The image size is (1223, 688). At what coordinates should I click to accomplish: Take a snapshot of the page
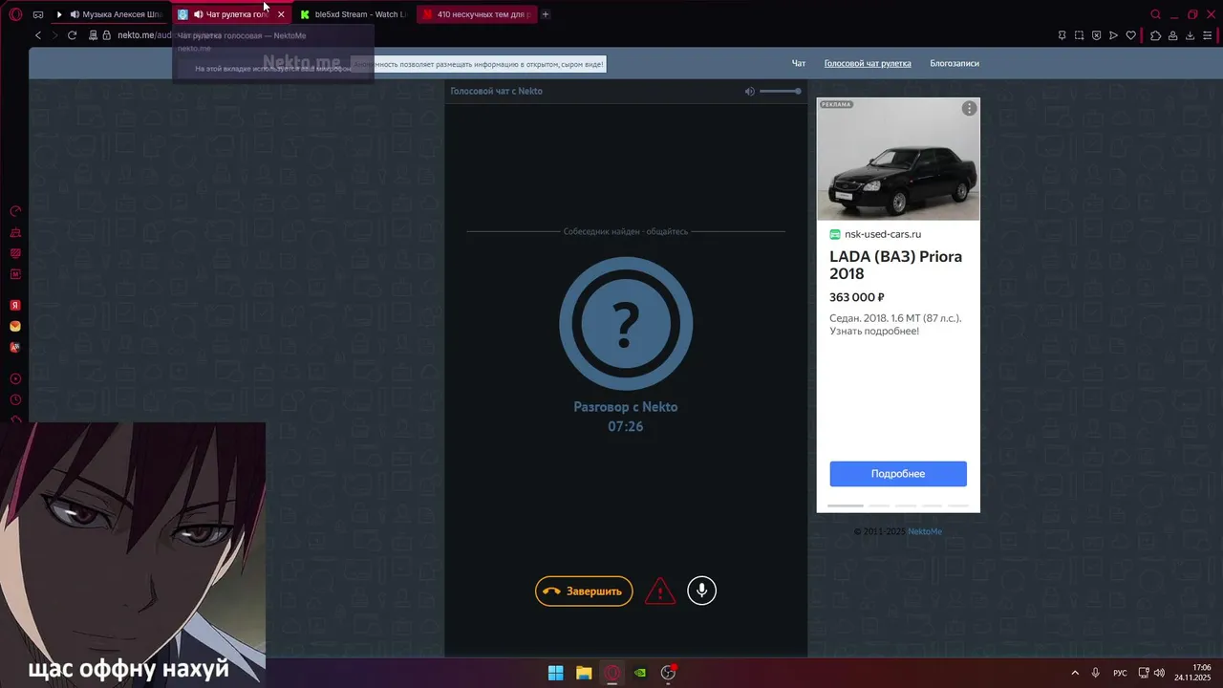pos(1079,35)
